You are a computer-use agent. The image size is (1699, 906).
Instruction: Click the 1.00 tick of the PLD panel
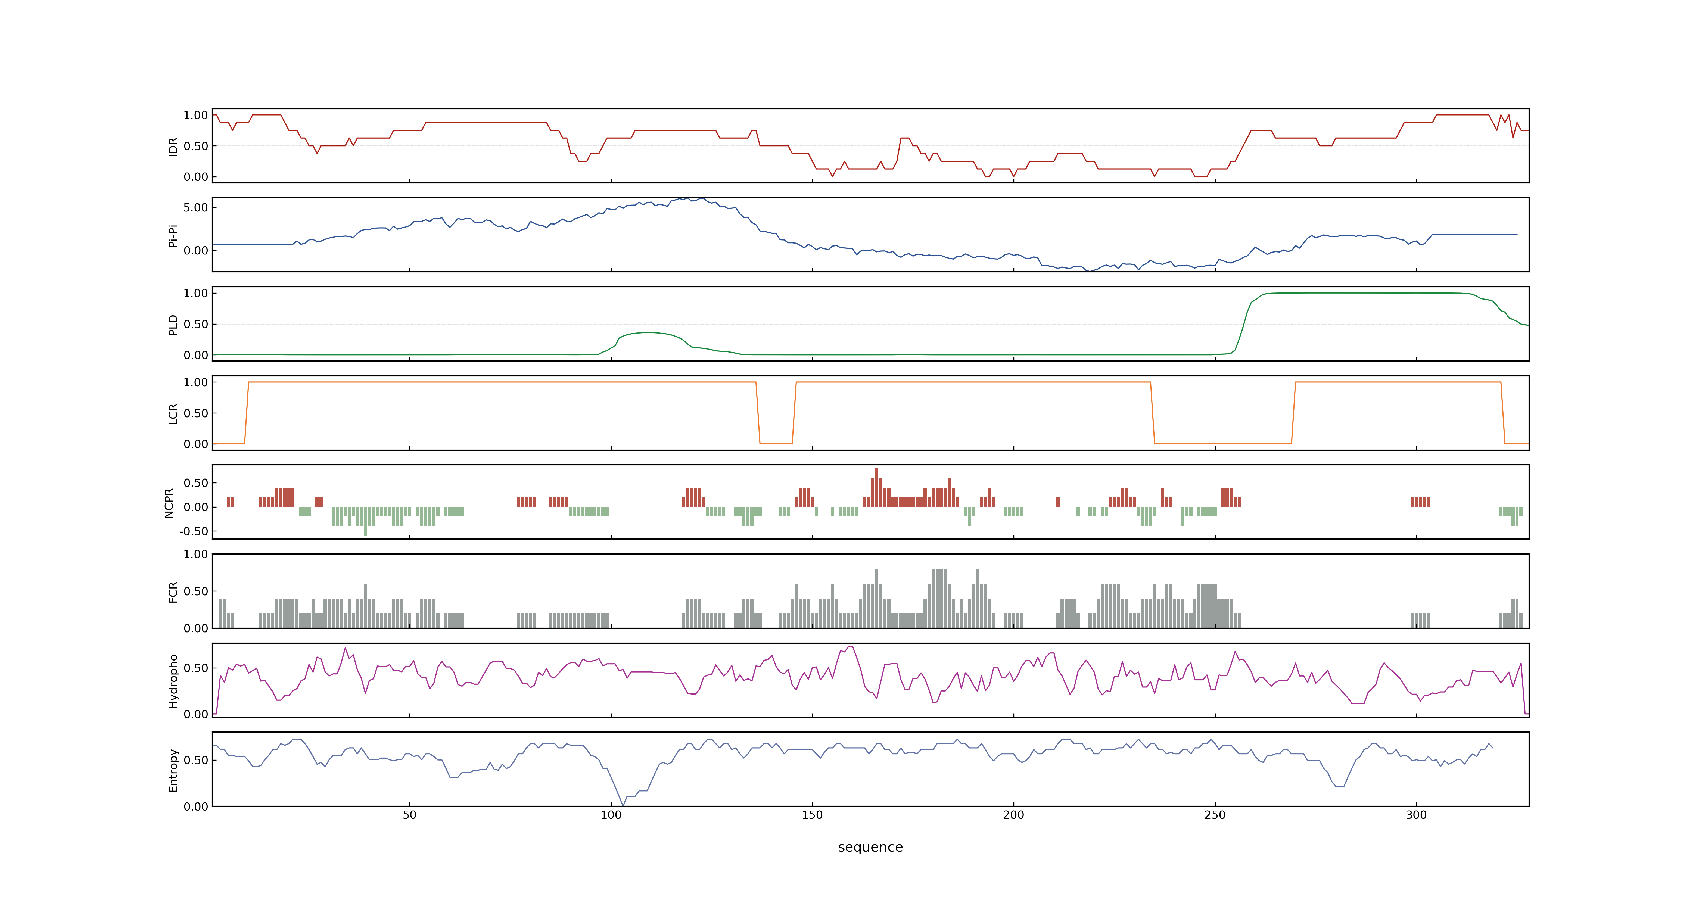[x=196, y=293]
